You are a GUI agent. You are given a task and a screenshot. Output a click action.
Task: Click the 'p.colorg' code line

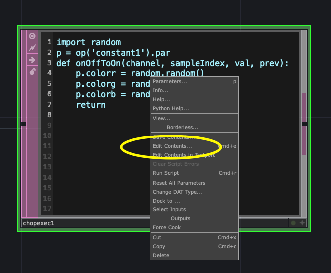[x=113, y=84]
